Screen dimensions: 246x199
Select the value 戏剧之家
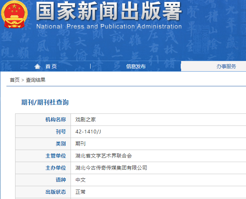tap(86, 119)
